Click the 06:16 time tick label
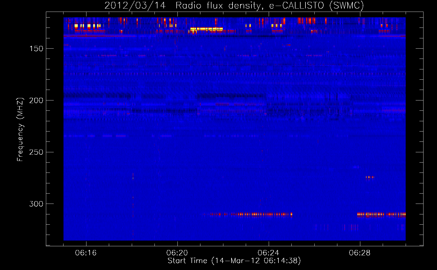Viewport: 437px width, 270px height. (86, 253)
